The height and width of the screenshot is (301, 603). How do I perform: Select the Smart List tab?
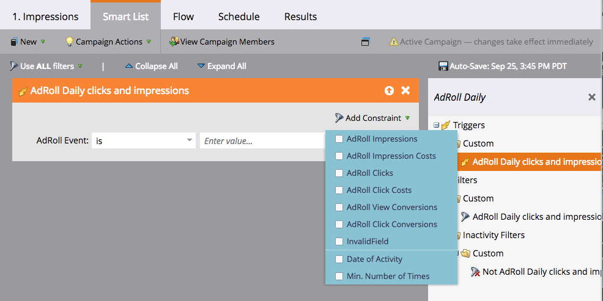126,16
